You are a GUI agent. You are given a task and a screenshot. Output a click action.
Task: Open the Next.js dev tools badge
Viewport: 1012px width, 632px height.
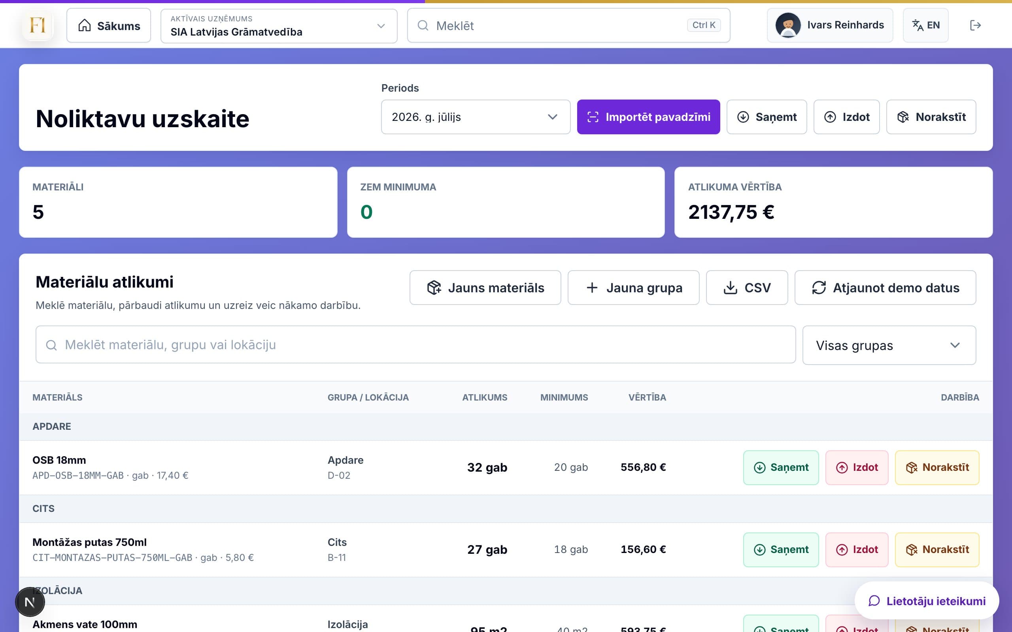point(30,602)
